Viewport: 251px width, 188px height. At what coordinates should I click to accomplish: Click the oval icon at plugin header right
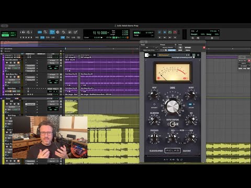click(x=198, y=55)
